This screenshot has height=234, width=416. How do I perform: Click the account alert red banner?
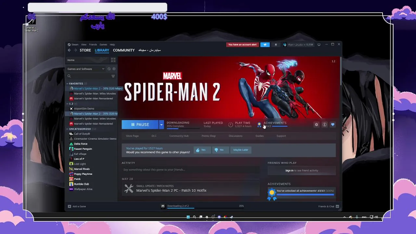tap(242, 45)
